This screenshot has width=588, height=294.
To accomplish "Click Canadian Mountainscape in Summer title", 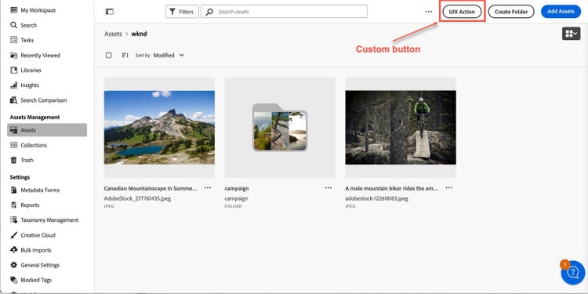I will tap(151, 188).
